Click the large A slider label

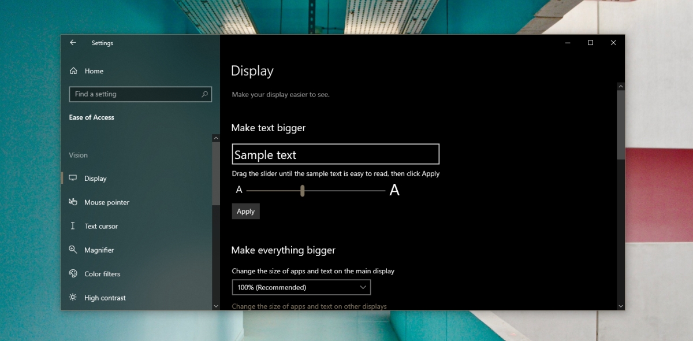394,190
